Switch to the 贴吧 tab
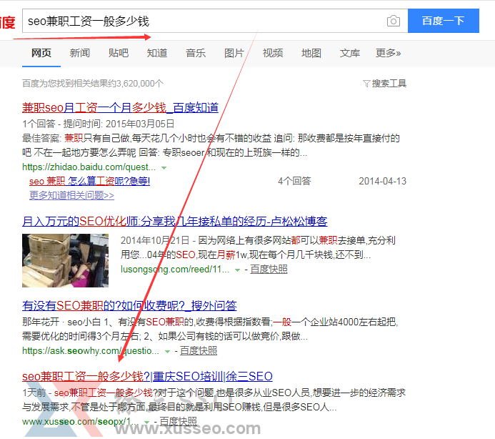 point(119,53)
